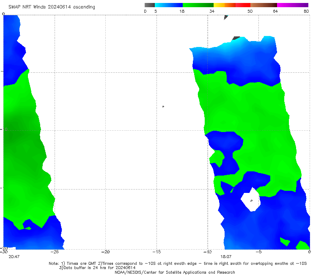313x275 pixels.
Task: Click the title "SMAP NRT Winds 20240614 ascending"
Action: [52, 7]
